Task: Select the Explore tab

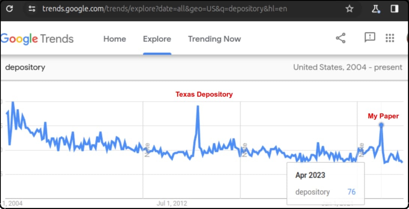Action: 157,39
